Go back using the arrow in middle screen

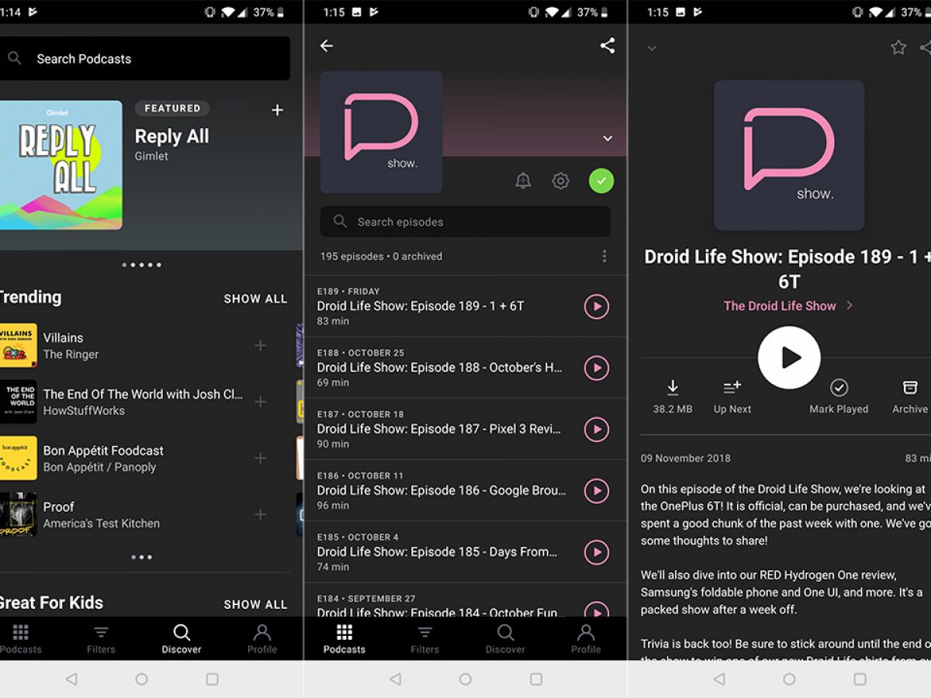click(x=327, y=46)
